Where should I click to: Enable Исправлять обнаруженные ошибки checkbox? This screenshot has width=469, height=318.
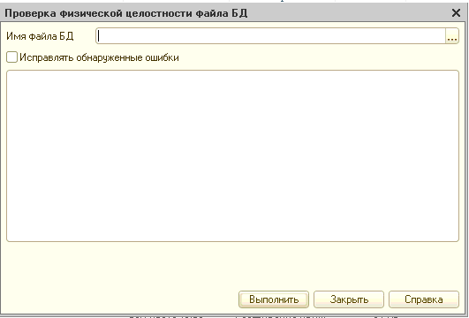(x=12, y=57)
